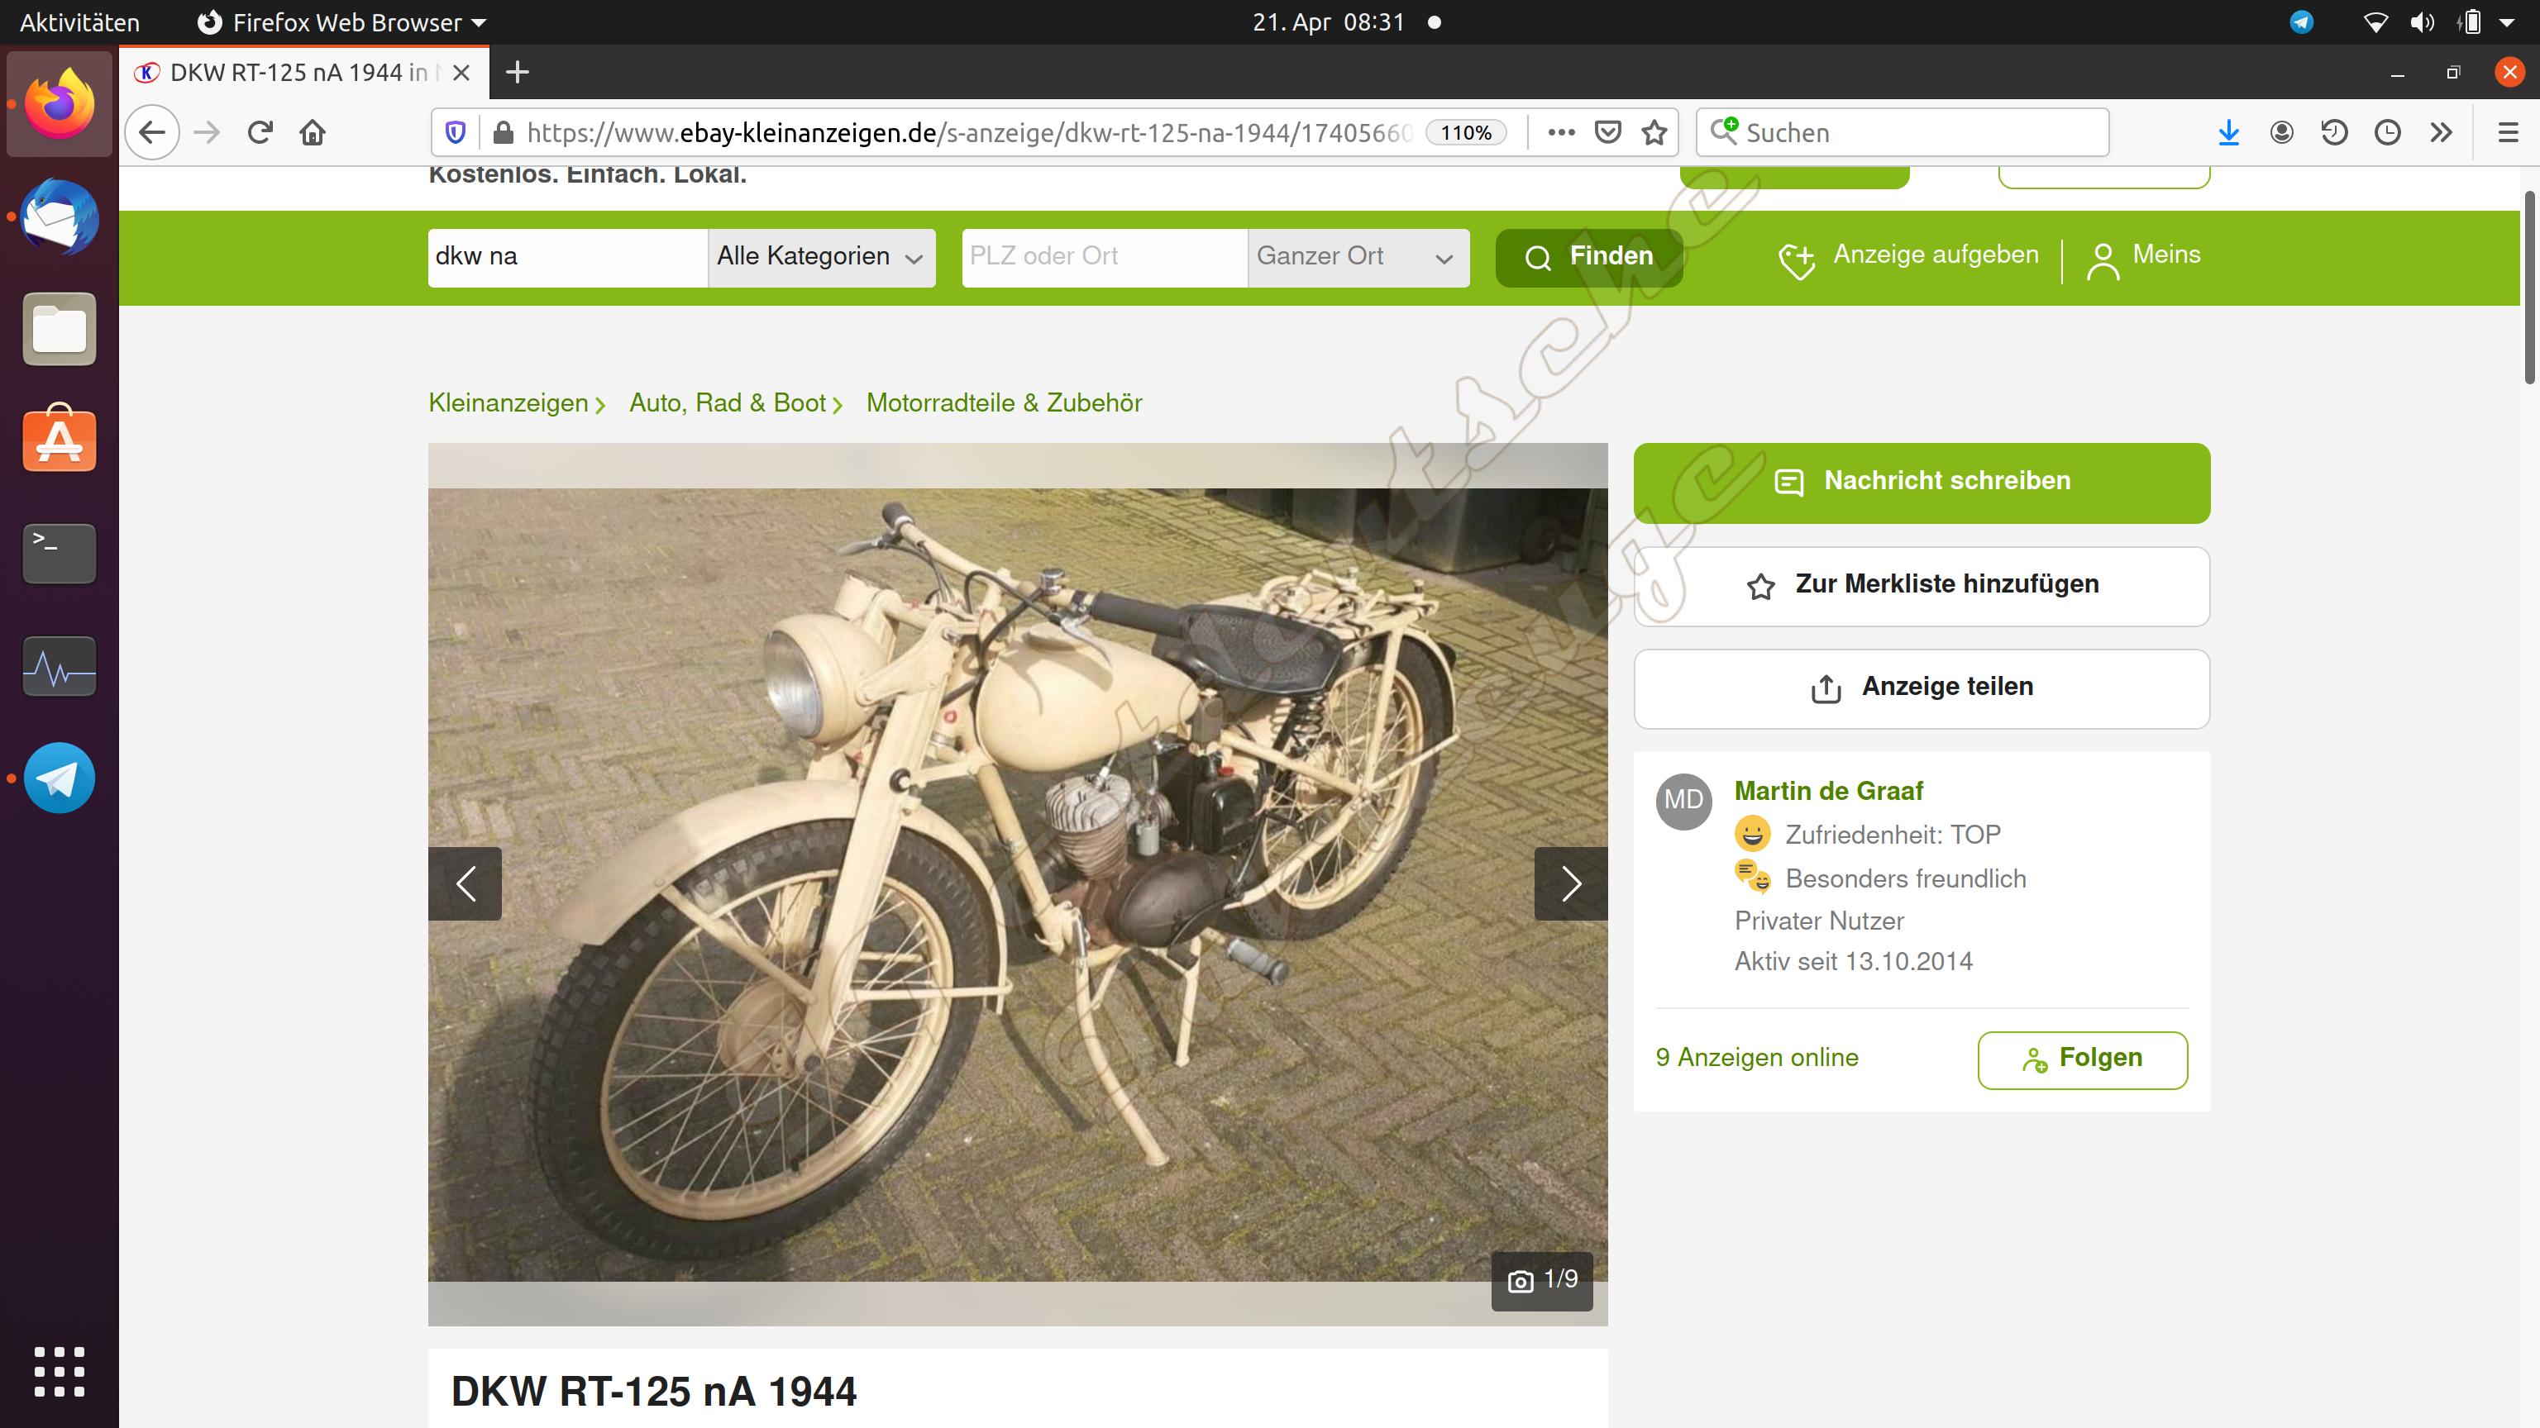
Task: Open seller profile Martin de Graaf
Action: 1828,792
